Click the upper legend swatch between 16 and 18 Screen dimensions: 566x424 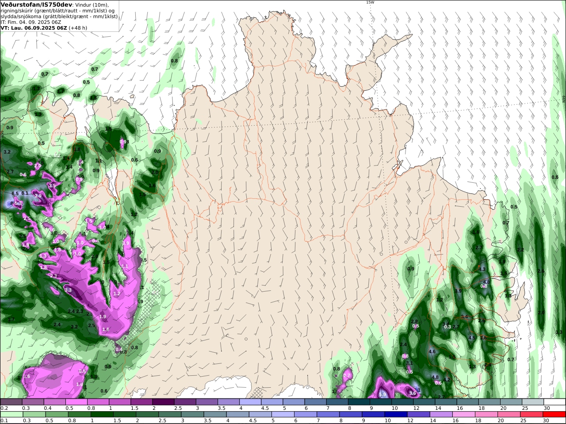468,402
